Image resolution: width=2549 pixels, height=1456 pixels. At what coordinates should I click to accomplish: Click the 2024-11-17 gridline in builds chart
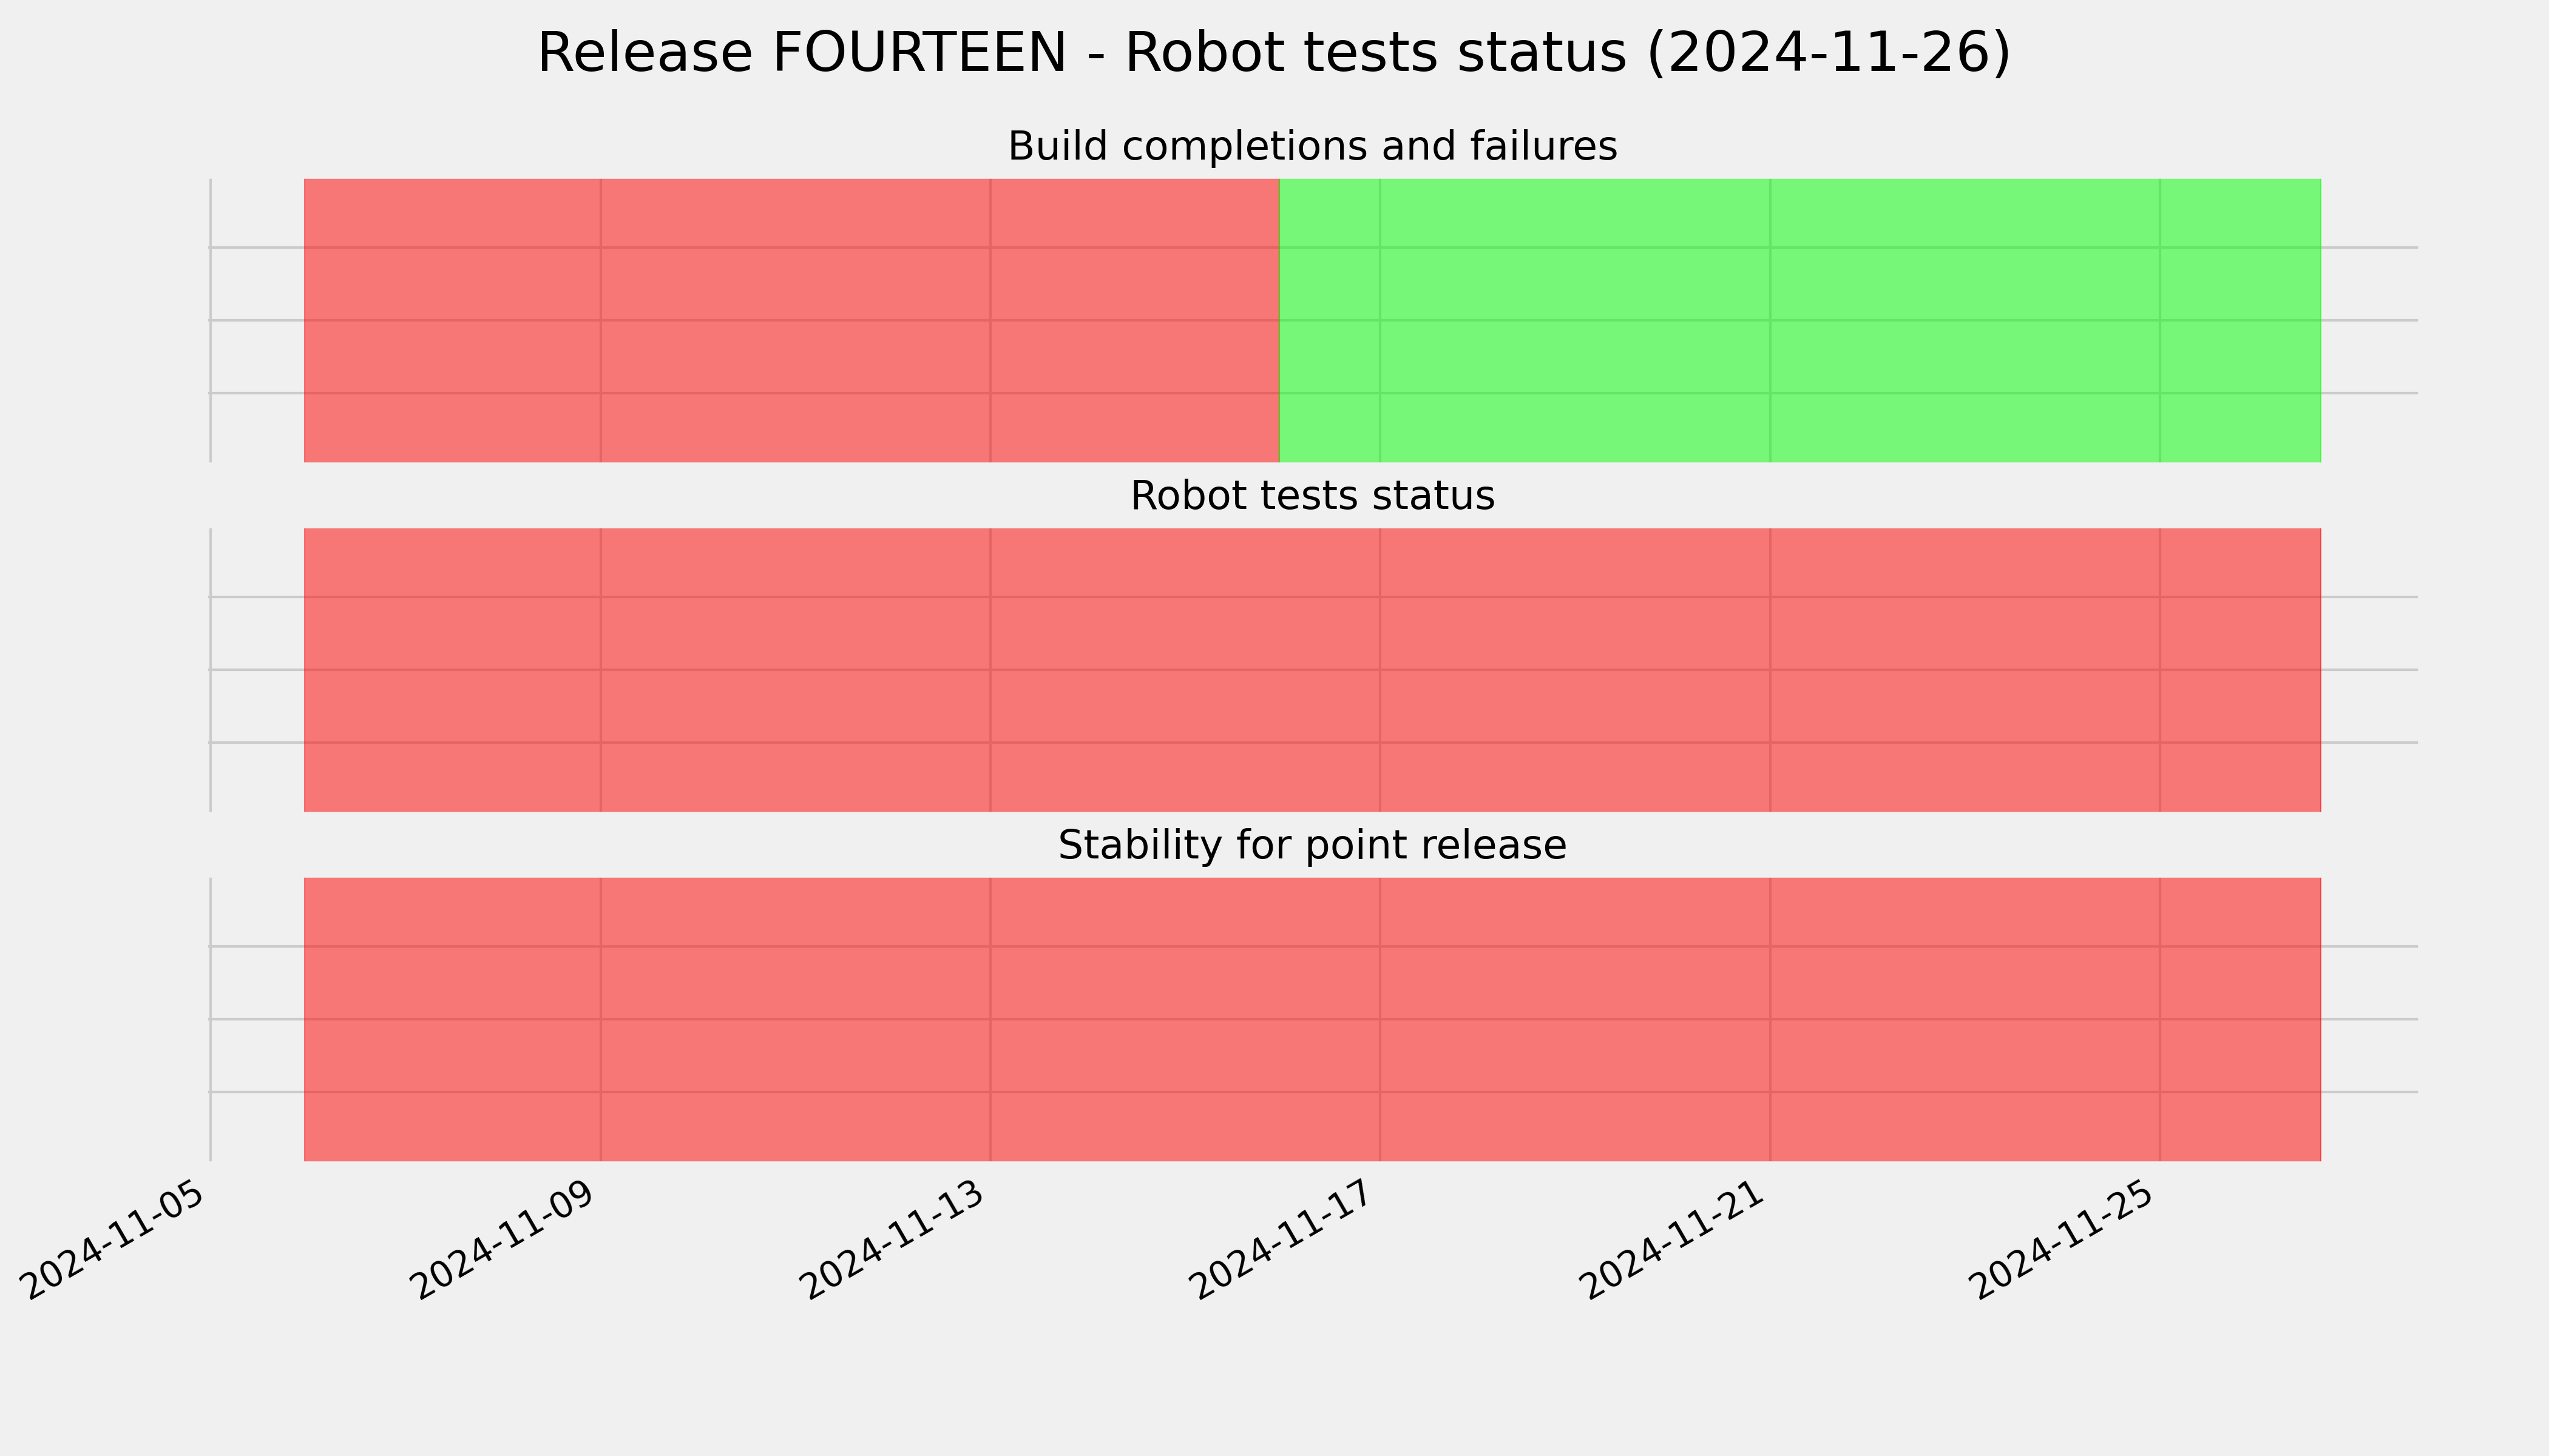click(1381, 320)
